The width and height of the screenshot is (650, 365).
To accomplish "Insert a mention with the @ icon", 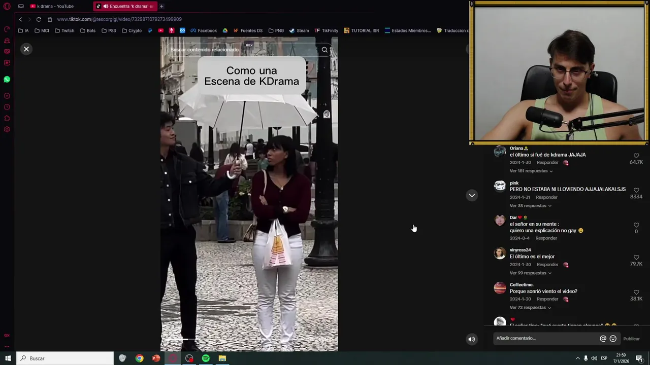I will (603, 339).
